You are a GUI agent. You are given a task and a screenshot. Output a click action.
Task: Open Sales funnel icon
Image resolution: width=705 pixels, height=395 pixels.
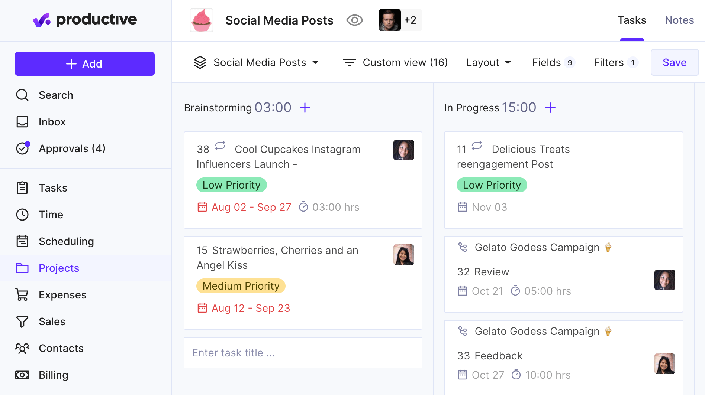click(x=22, y=321)
